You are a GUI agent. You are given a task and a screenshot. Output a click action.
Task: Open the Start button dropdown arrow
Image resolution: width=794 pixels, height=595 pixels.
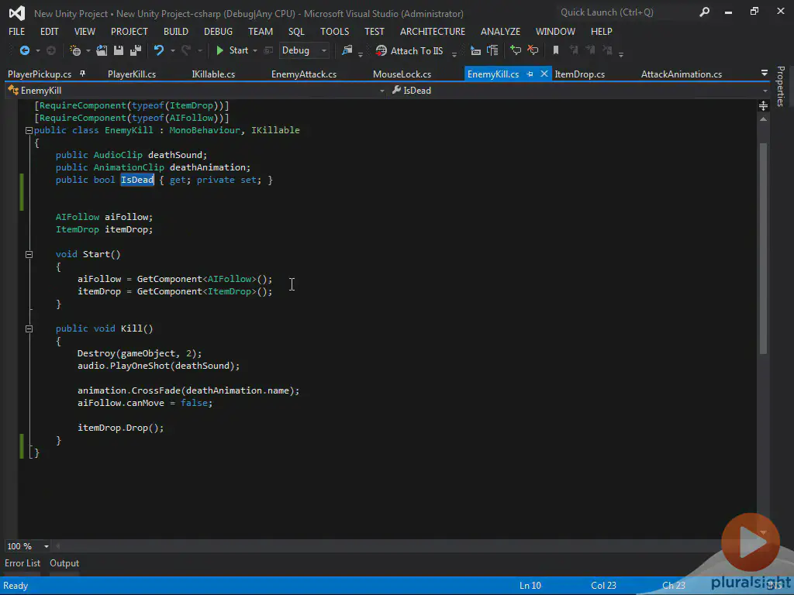click(x=254, y=50)
